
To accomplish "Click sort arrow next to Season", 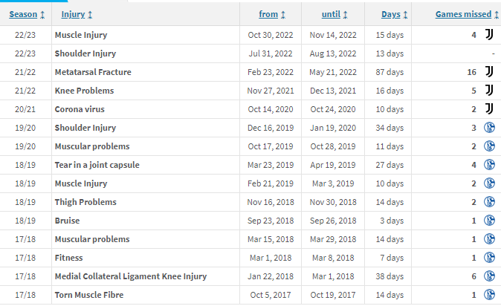I will pos(42,15).
